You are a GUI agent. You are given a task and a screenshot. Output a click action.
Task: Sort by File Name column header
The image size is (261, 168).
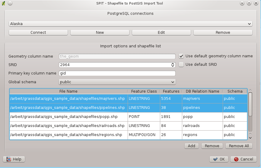pos(68,91)
